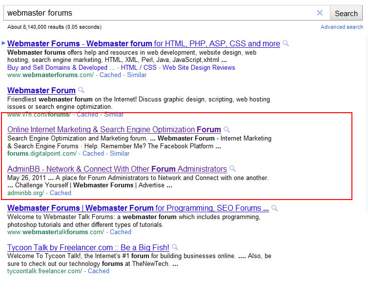
Task: Click the magnifier icon beside the Tycoon Talk result
Action: click(x=175, y=247)
